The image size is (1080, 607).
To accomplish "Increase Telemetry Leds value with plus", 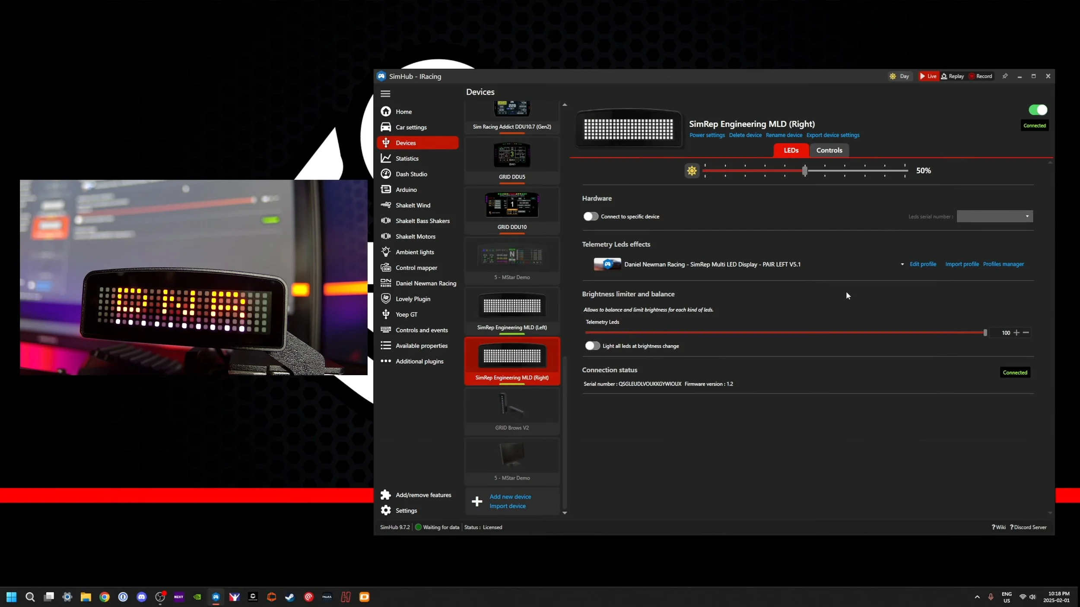I will pos(1016,332).
